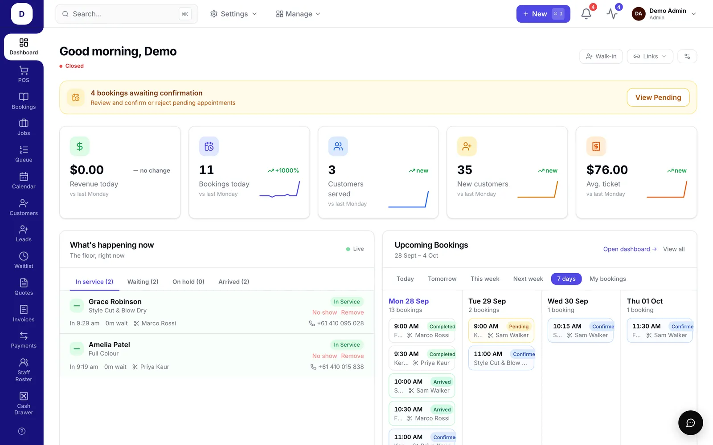Image resolution: width=713 pixels, height=445 pixels.
Task: Open Quotes in the sidebar
Action: click(x=24, y=287)
